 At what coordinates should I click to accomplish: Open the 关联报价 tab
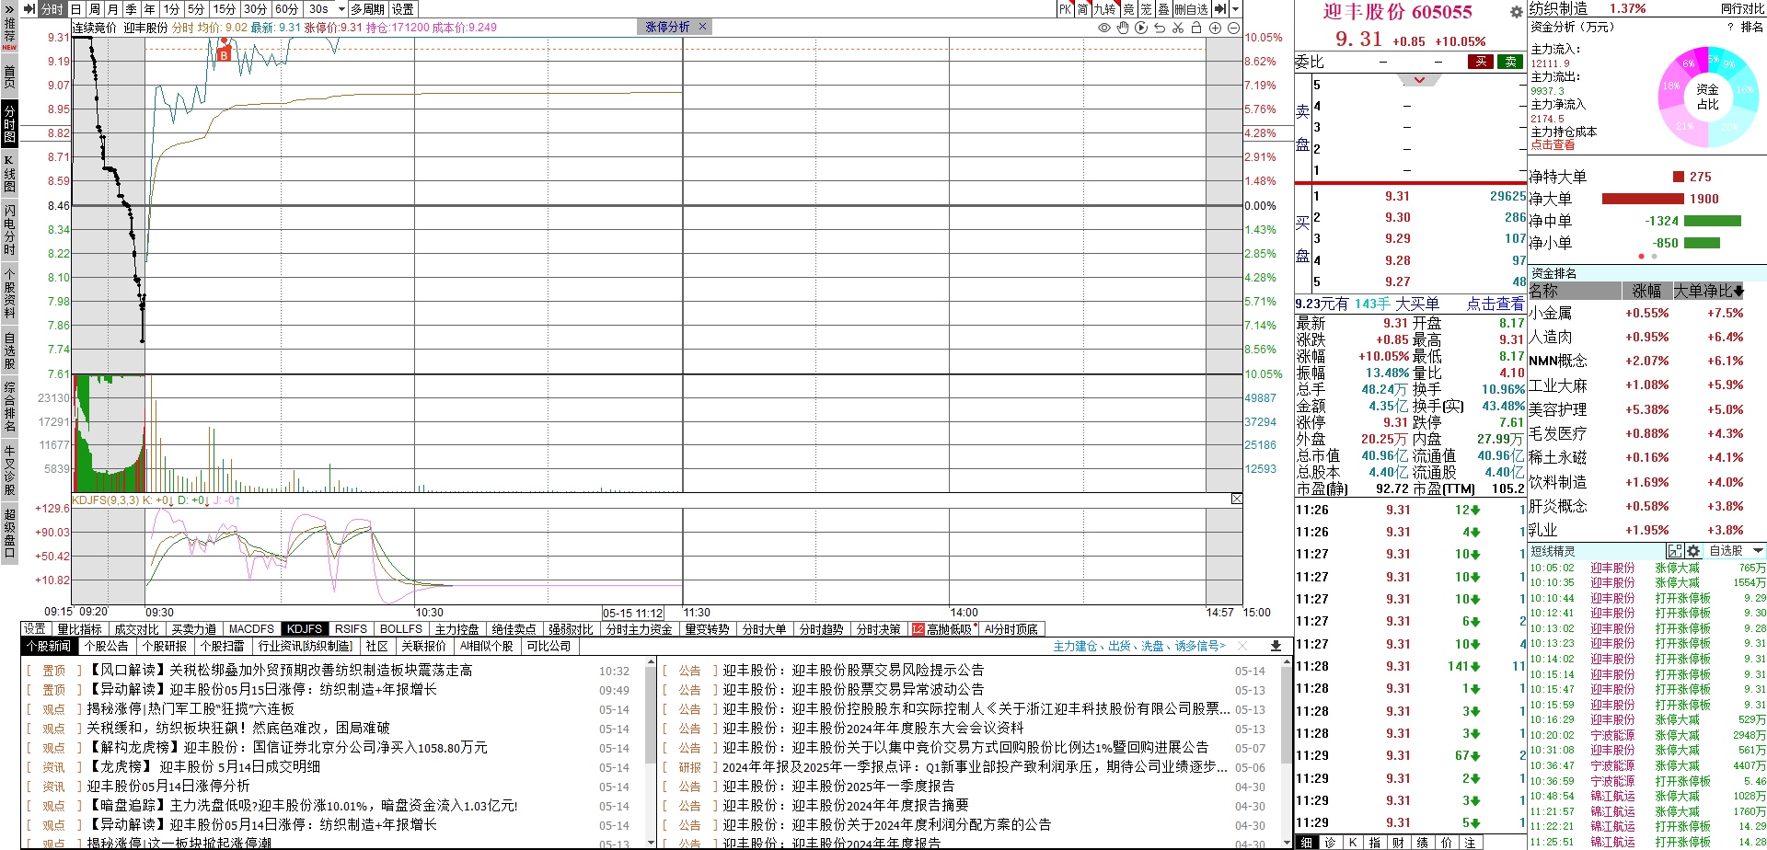(424, 647)
